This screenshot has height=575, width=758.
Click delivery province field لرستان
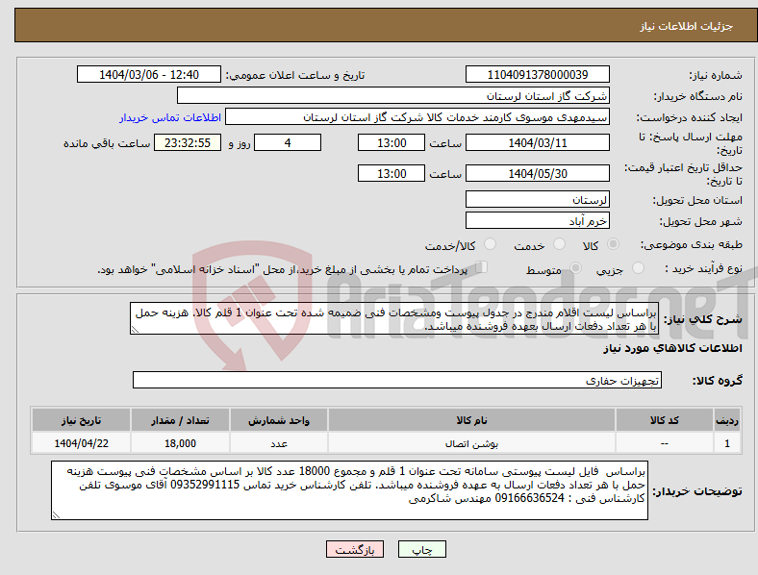(x=537, y=200)
